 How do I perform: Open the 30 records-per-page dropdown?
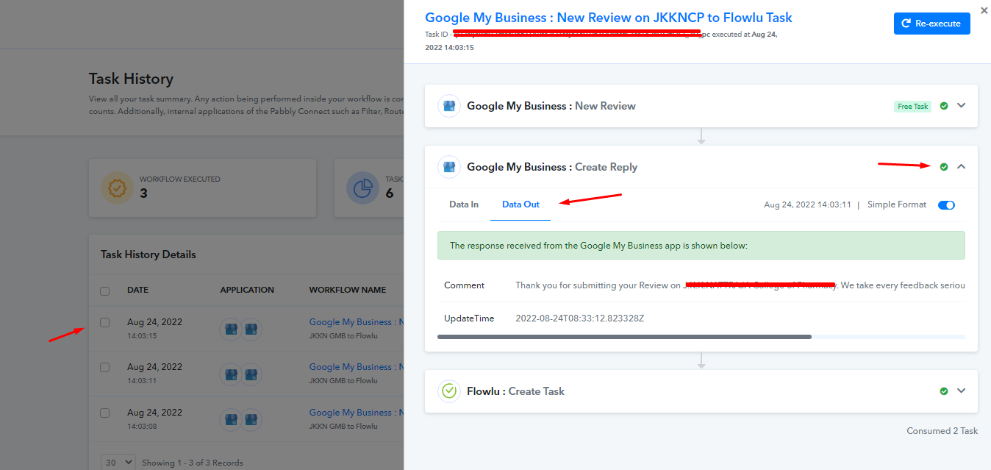click(x=118, y=463)
